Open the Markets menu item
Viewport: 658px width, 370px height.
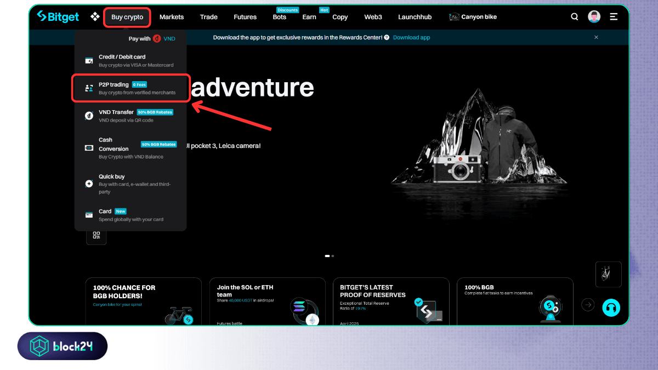point(172,17)
